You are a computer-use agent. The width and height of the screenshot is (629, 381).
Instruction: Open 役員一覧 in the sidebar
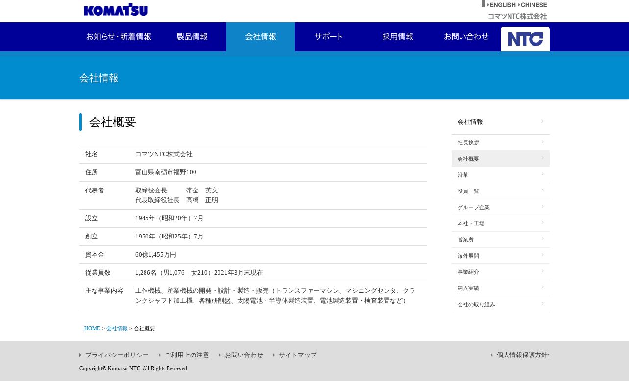(501, 191)
